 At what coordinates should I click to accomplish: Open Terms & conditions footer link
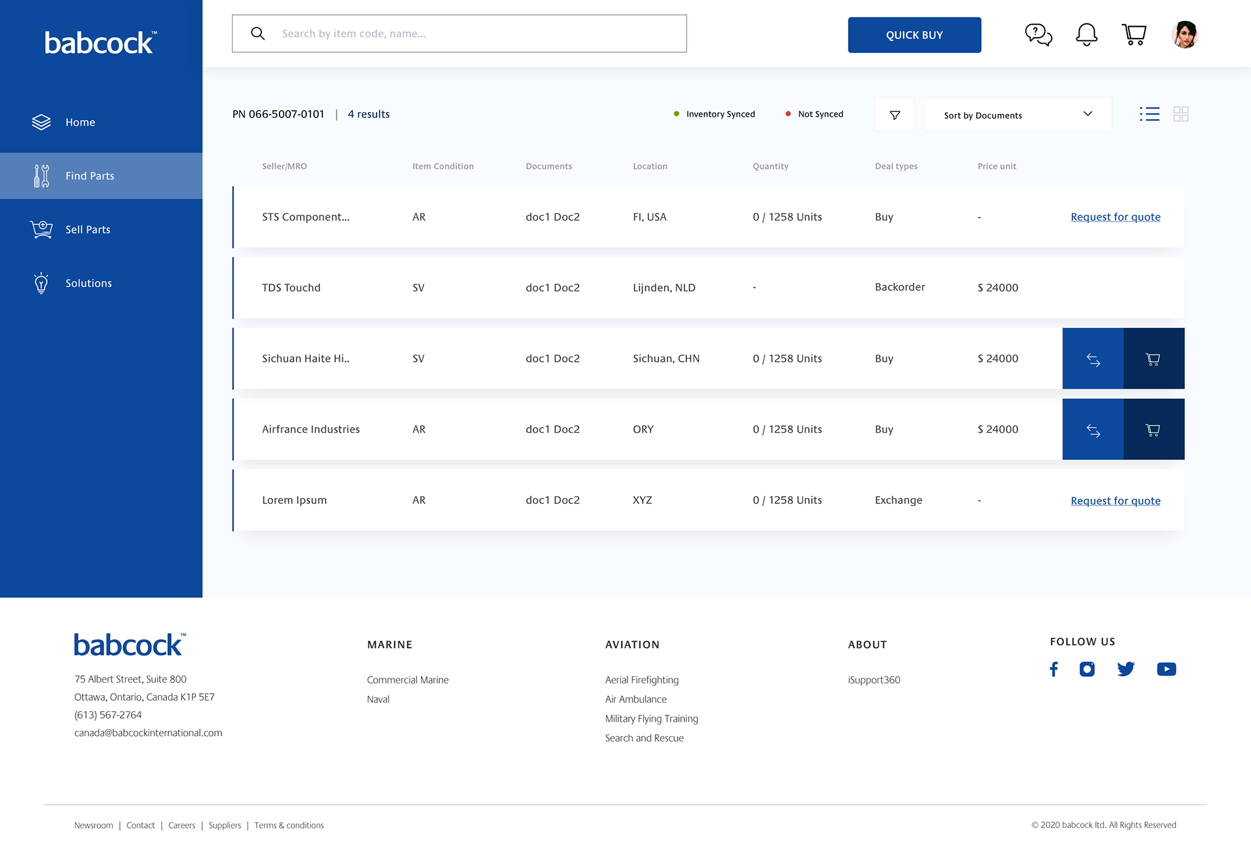289,825
